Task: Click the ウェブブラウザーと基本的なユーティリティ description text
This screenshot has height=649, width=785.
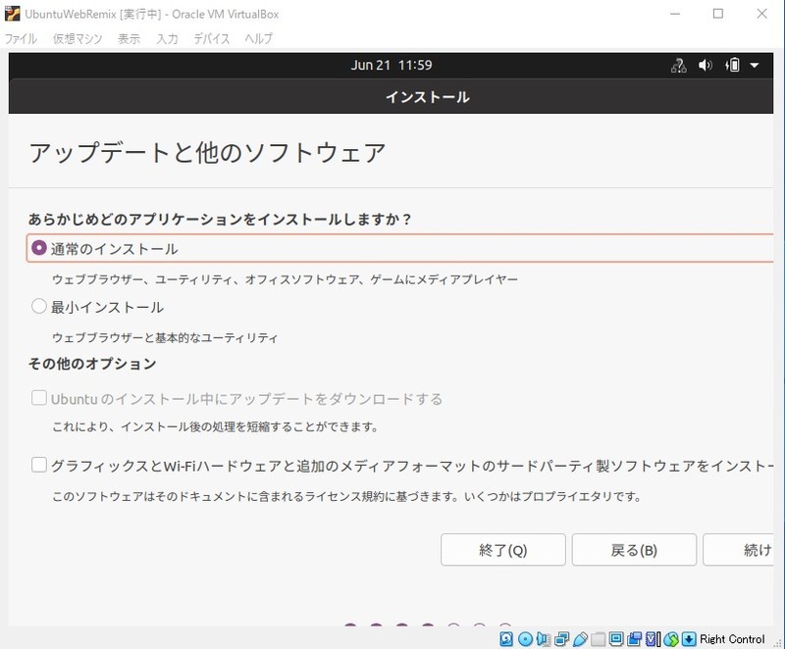Action: pos(165,337)
